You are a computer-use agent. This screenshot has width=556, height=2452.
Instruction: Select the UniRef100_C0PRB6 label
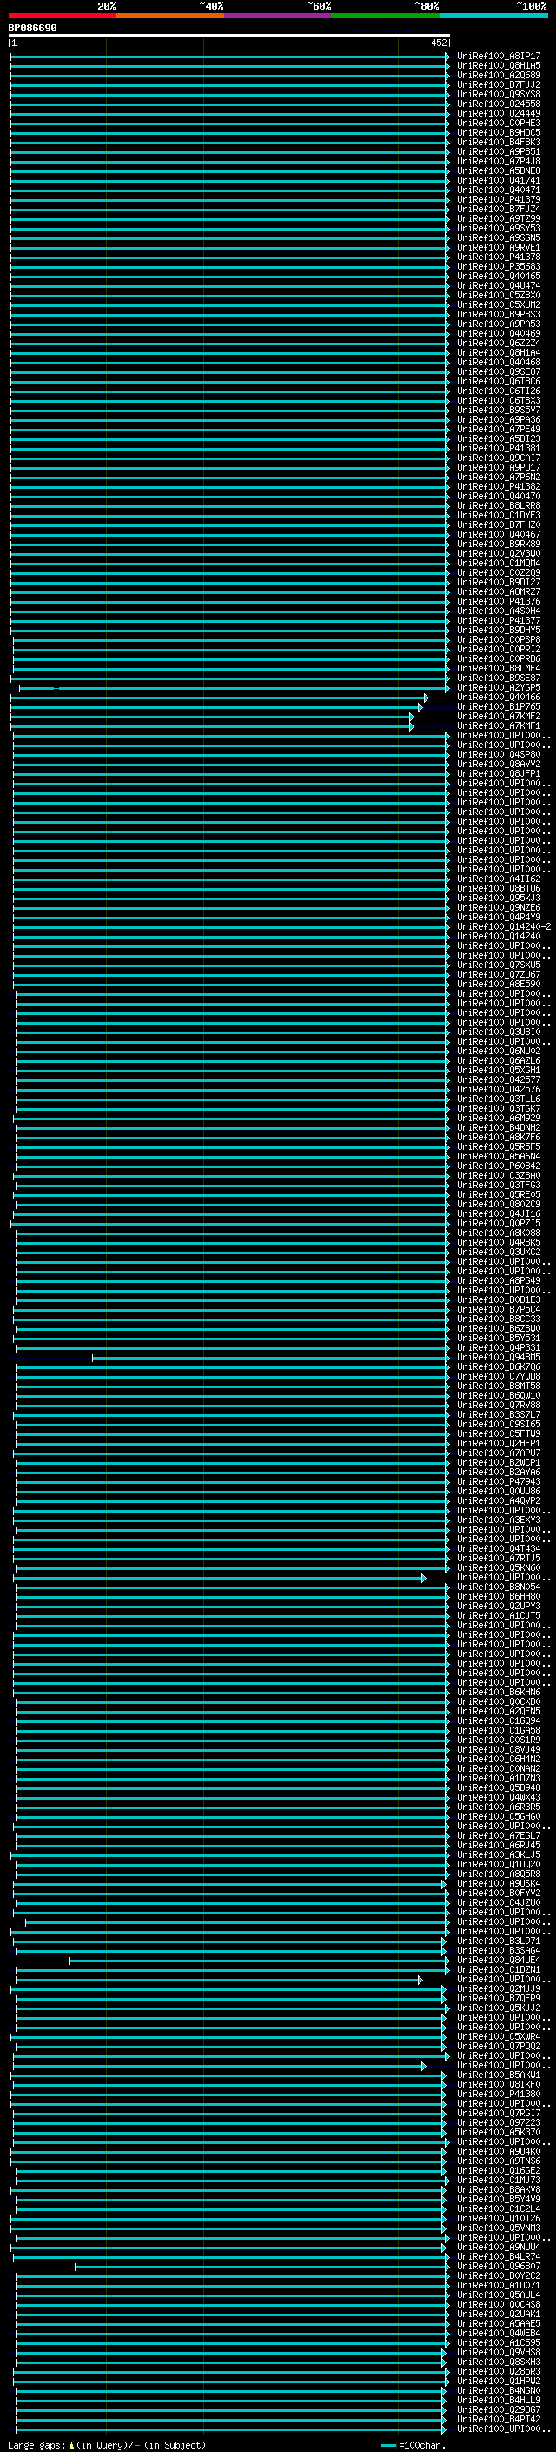(498, 658)
